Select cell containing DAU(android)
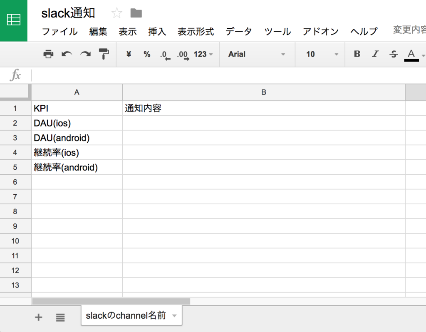Screen dimensions: 426x332 click(77, 138)
